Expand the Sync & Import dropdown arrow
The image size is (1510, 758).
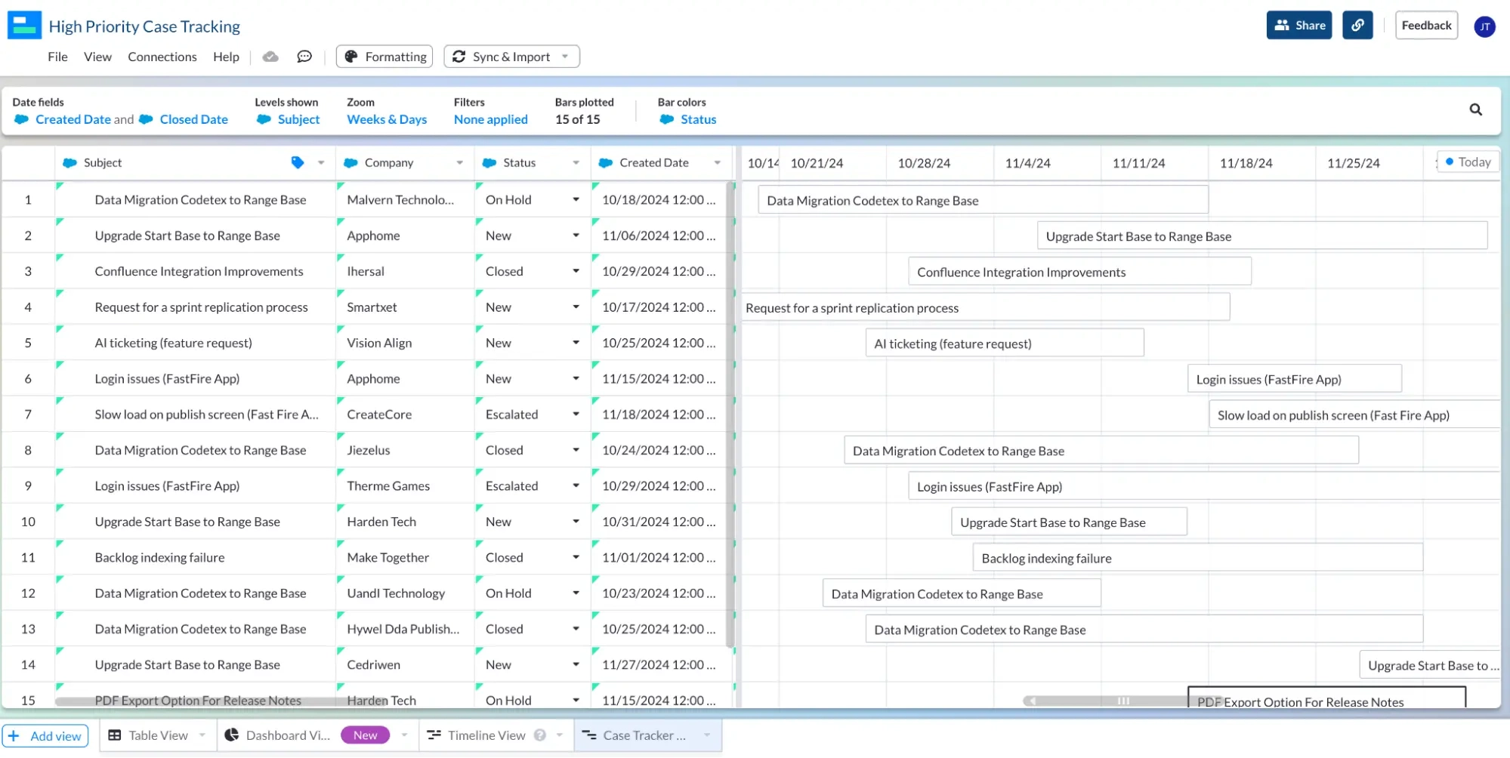(564, 56)
